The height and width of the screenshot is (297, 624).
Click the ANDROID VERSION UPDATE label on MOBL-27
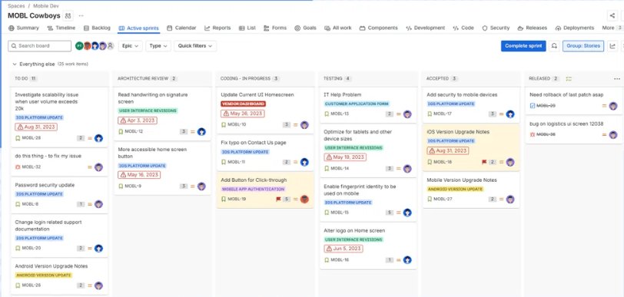point(455,190)
